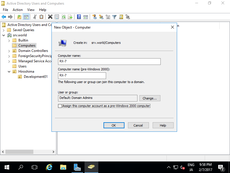Click the tree scrollbar right arrow
Screen dimensions: 230x173
coord(53,152)
